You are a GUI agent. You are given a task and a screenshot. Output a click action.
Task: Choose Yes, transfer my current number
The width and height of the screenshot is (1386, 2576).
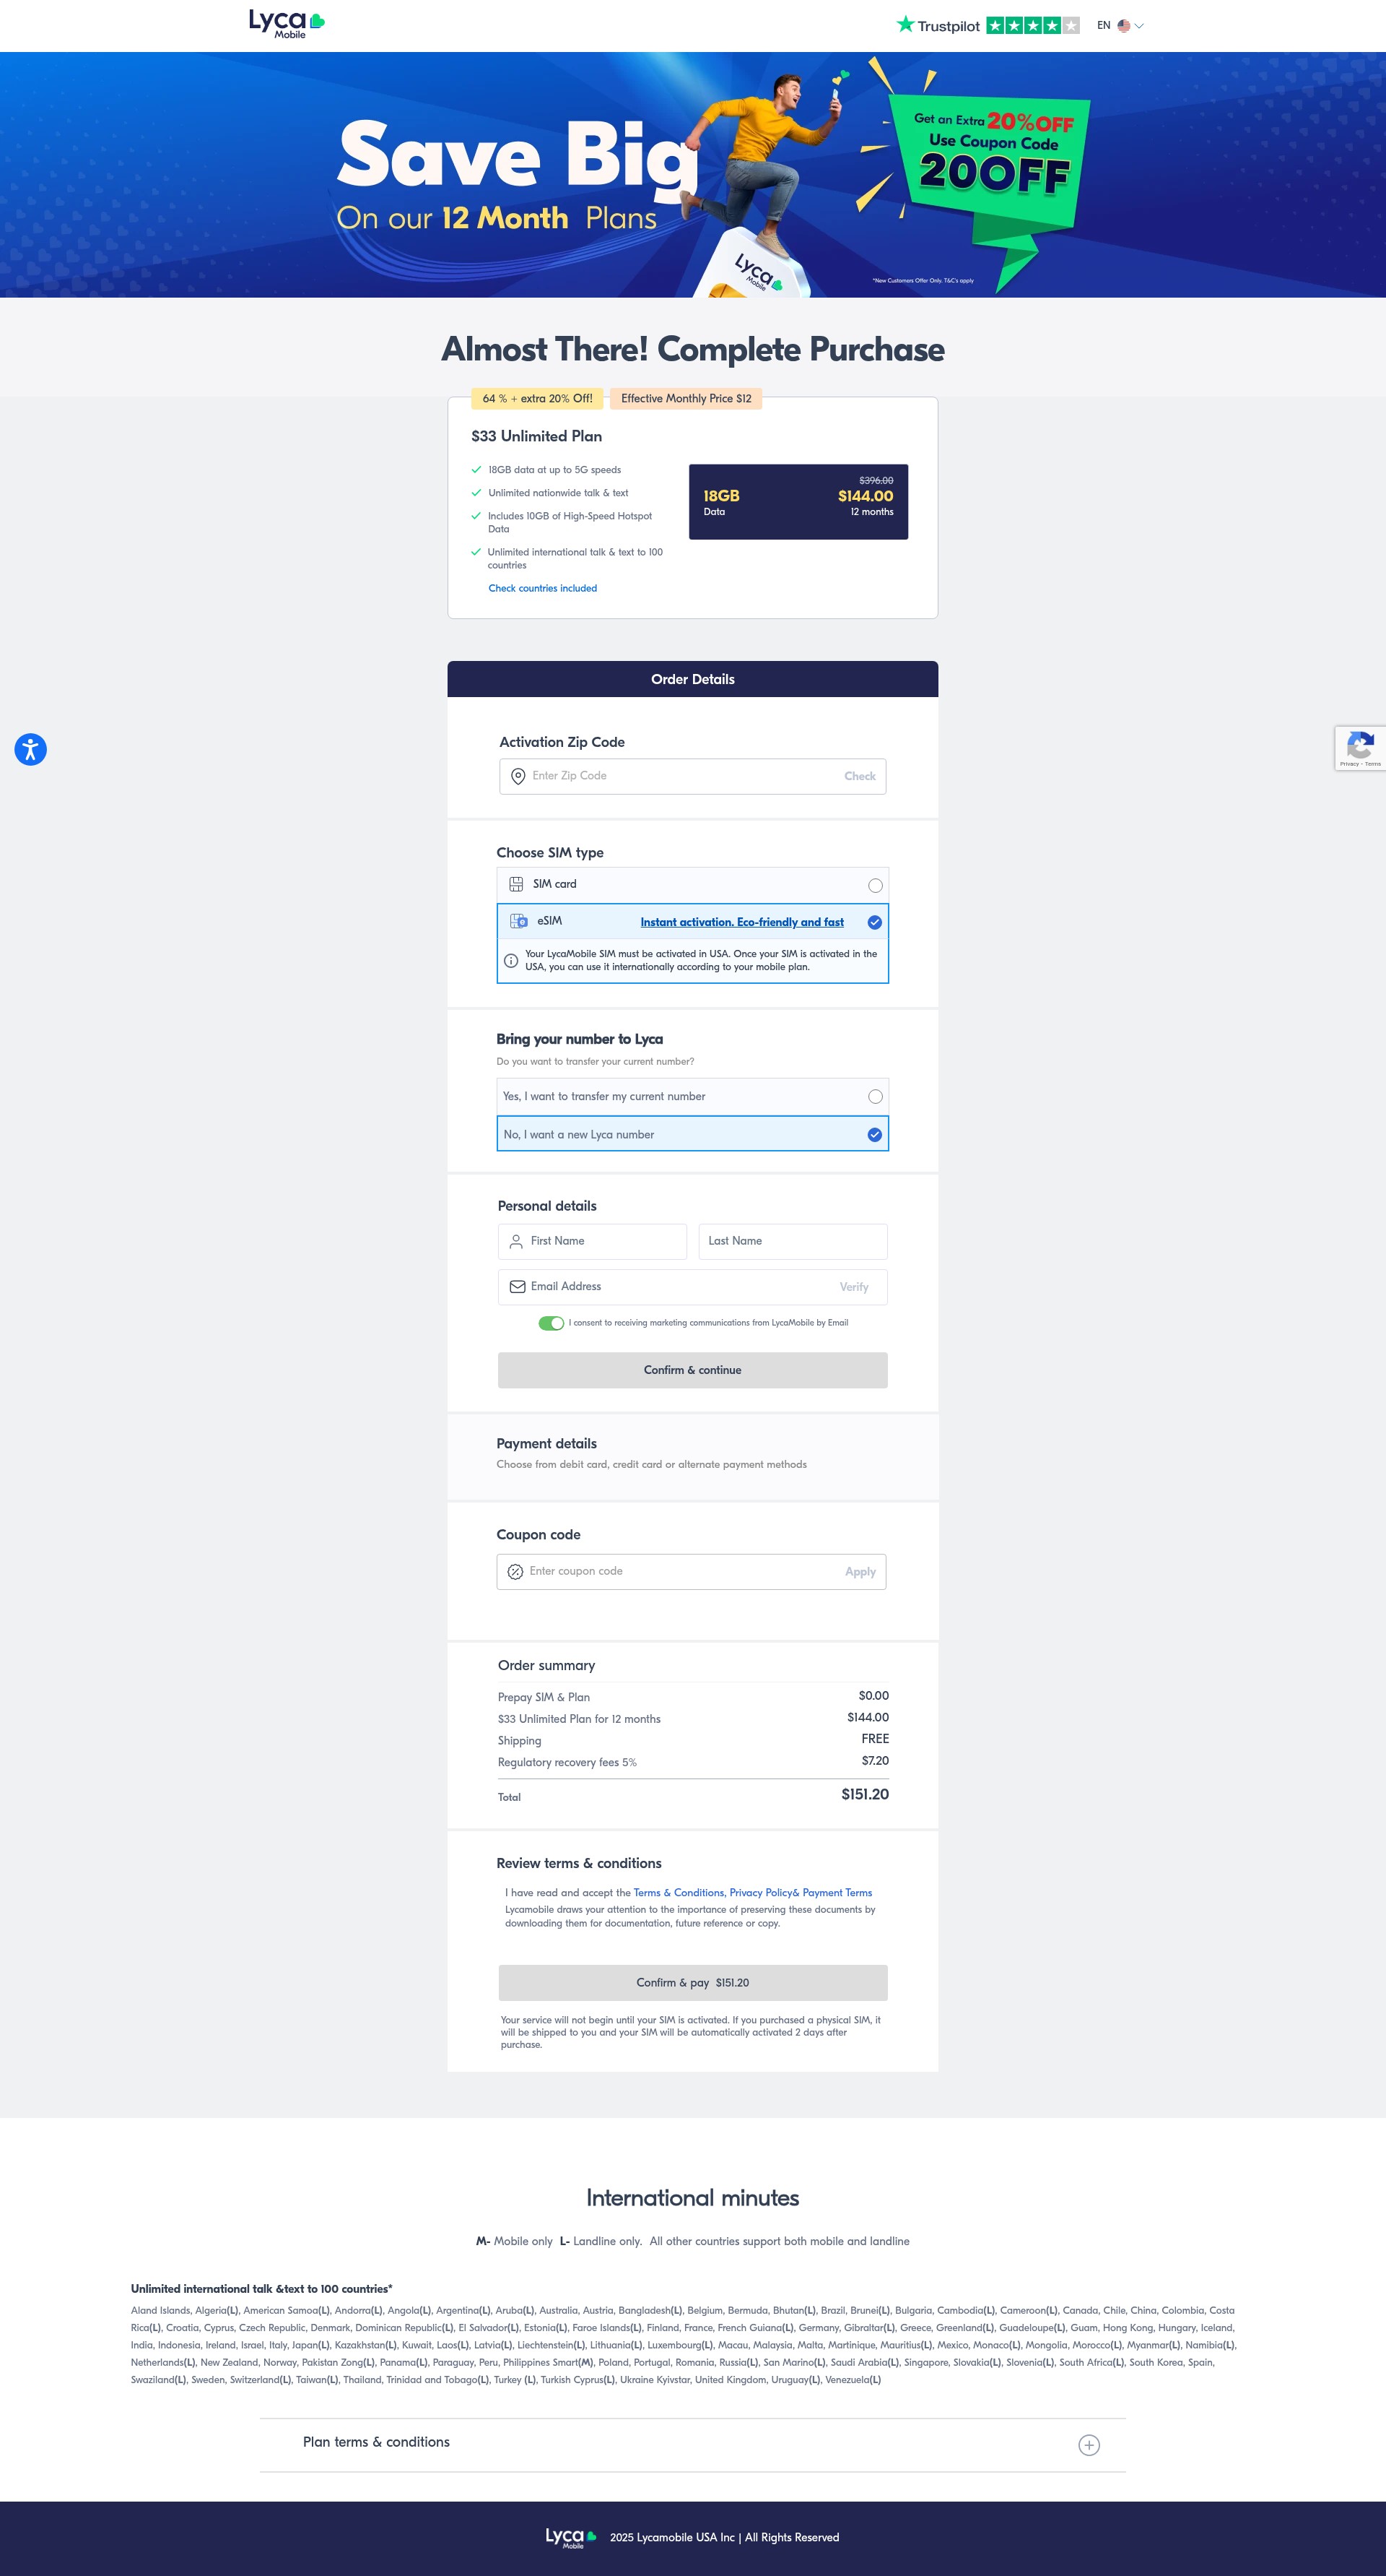(x=692, y=1096)
